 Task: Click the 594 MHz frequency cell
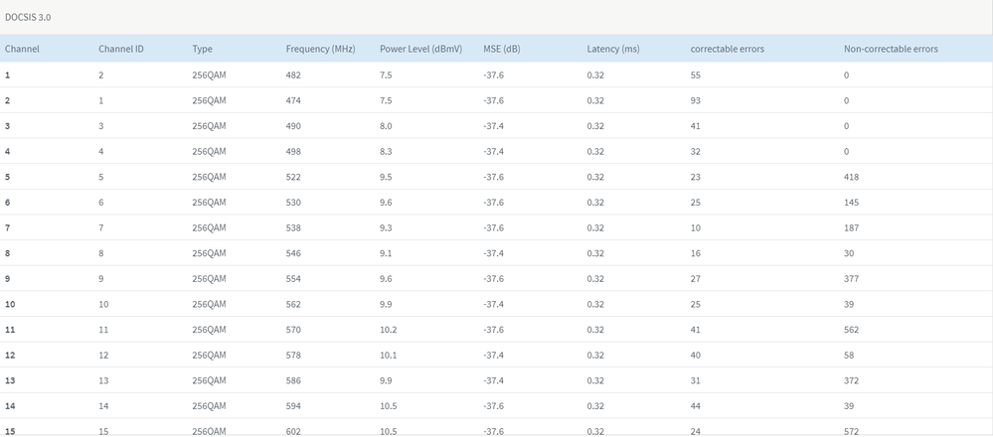pyautogui.click(x=293, y=406)
